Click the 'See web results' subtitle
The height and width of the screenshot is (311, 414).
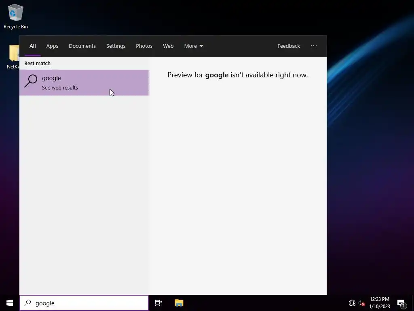[60, 87]
